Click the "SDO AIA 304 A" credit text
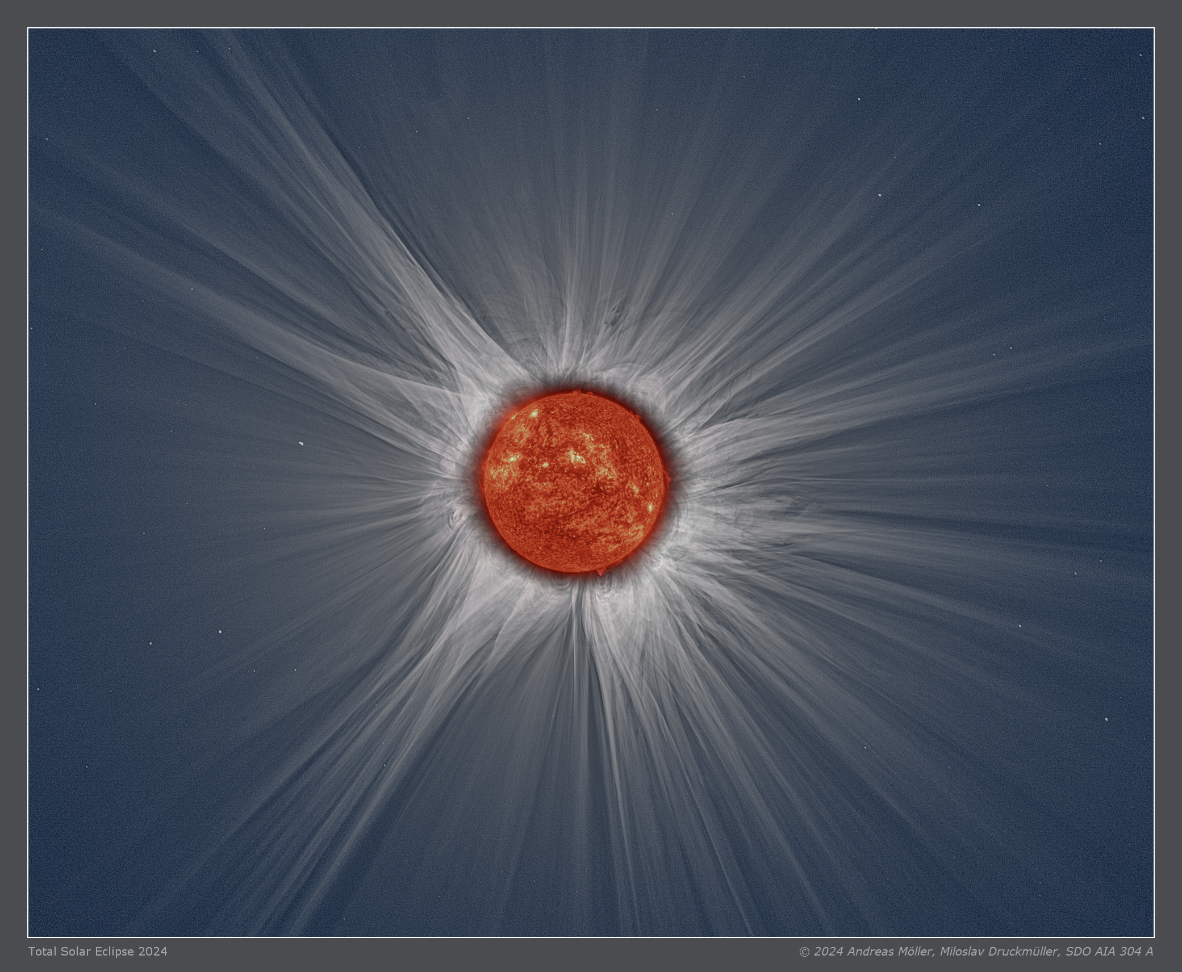Image resolution: width=1182 pixels, height=972 pixels. pyautogui.click(x=1109, y=951)
